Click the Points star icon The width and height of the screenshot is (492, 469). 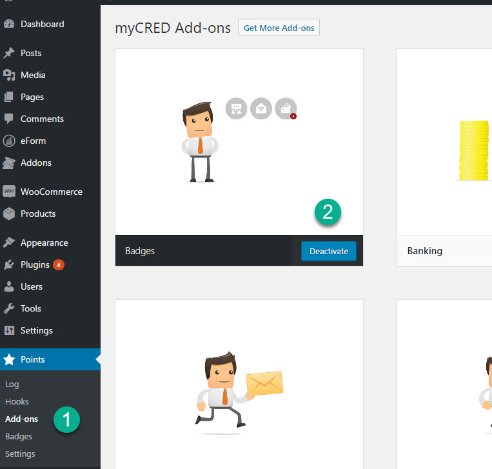click(x=9, y=359)
